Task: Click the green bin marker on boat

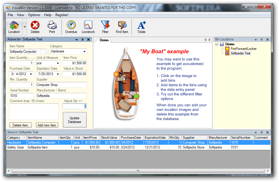Action: 136,96
